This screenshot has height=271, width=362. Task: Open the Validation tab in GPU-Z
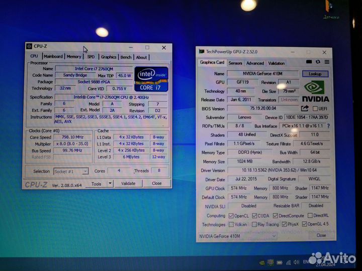pos(277,63)
